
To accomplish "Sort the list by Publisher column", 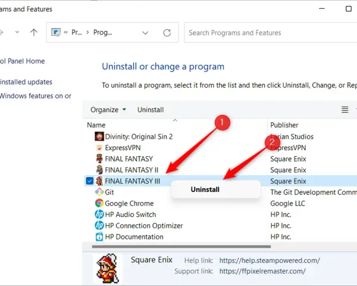I will click(284, 125).
